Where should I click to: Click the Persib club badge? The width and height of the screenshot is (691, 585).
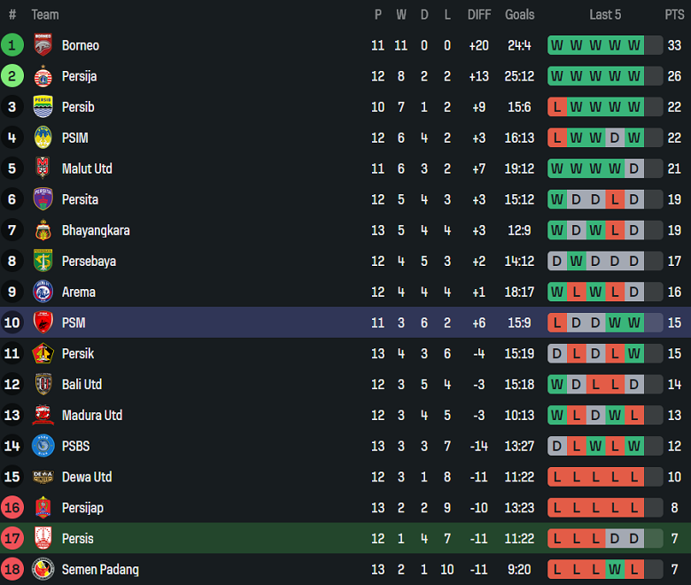point(43,107)
